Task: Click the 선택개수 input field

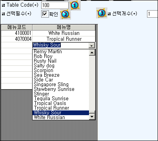Action: [153, 14]
